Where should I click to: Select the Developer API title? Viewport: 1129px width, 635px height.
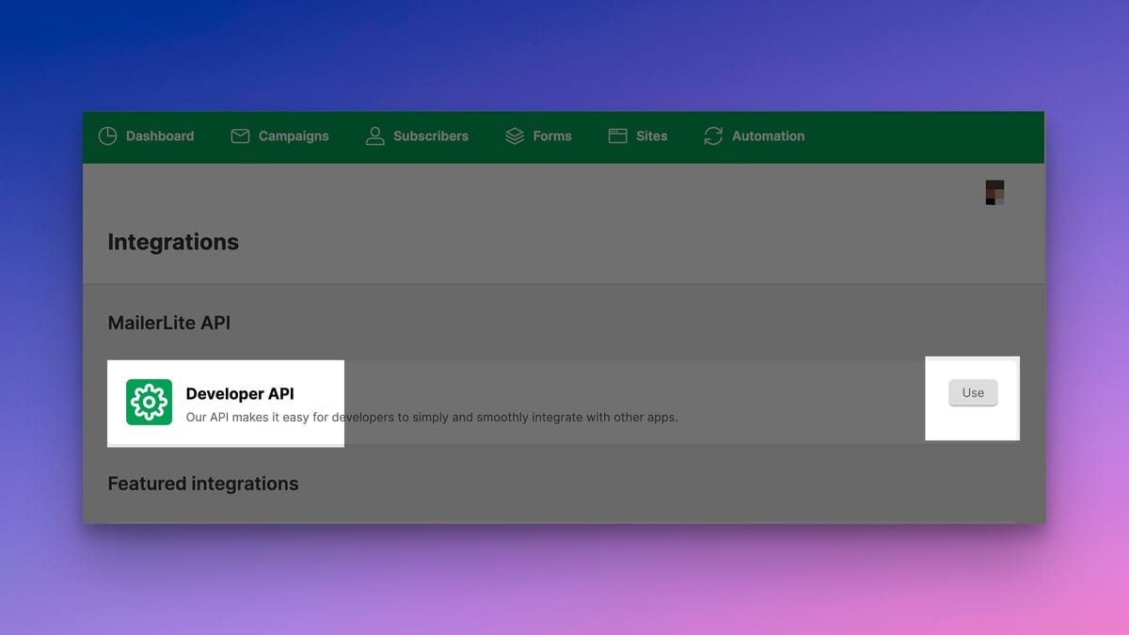[x=240, y=394]
